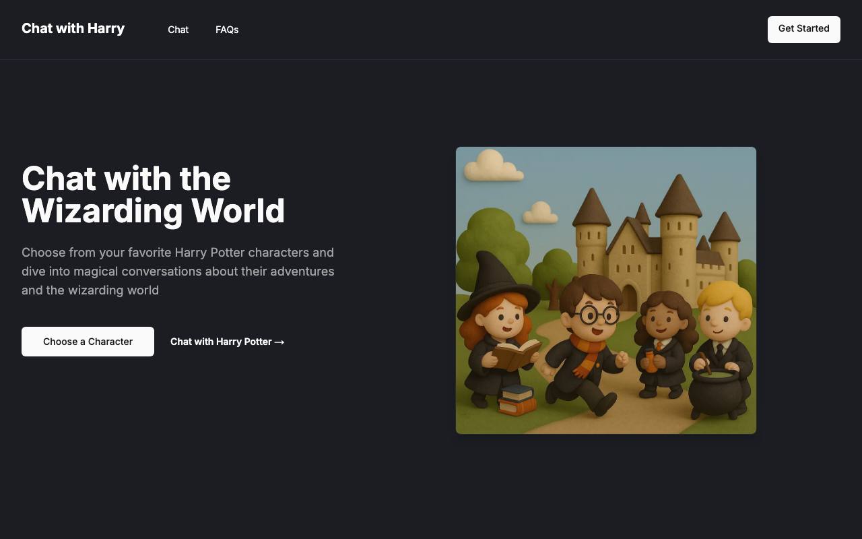The height and width of the screenshot is (539, 862).
Task: Click the Get Started button
Action: tap(803, 29)
